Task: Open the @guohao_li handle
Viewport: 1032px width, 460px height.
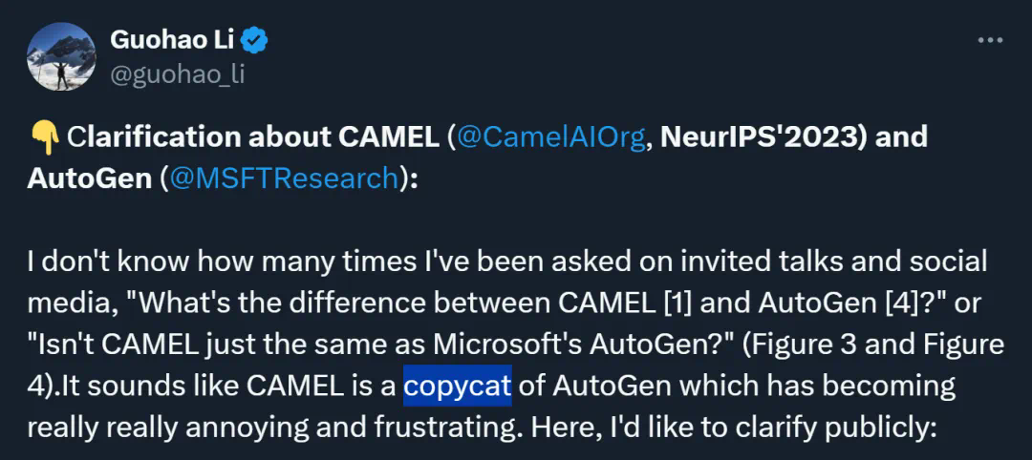Action: click(178, 73)
